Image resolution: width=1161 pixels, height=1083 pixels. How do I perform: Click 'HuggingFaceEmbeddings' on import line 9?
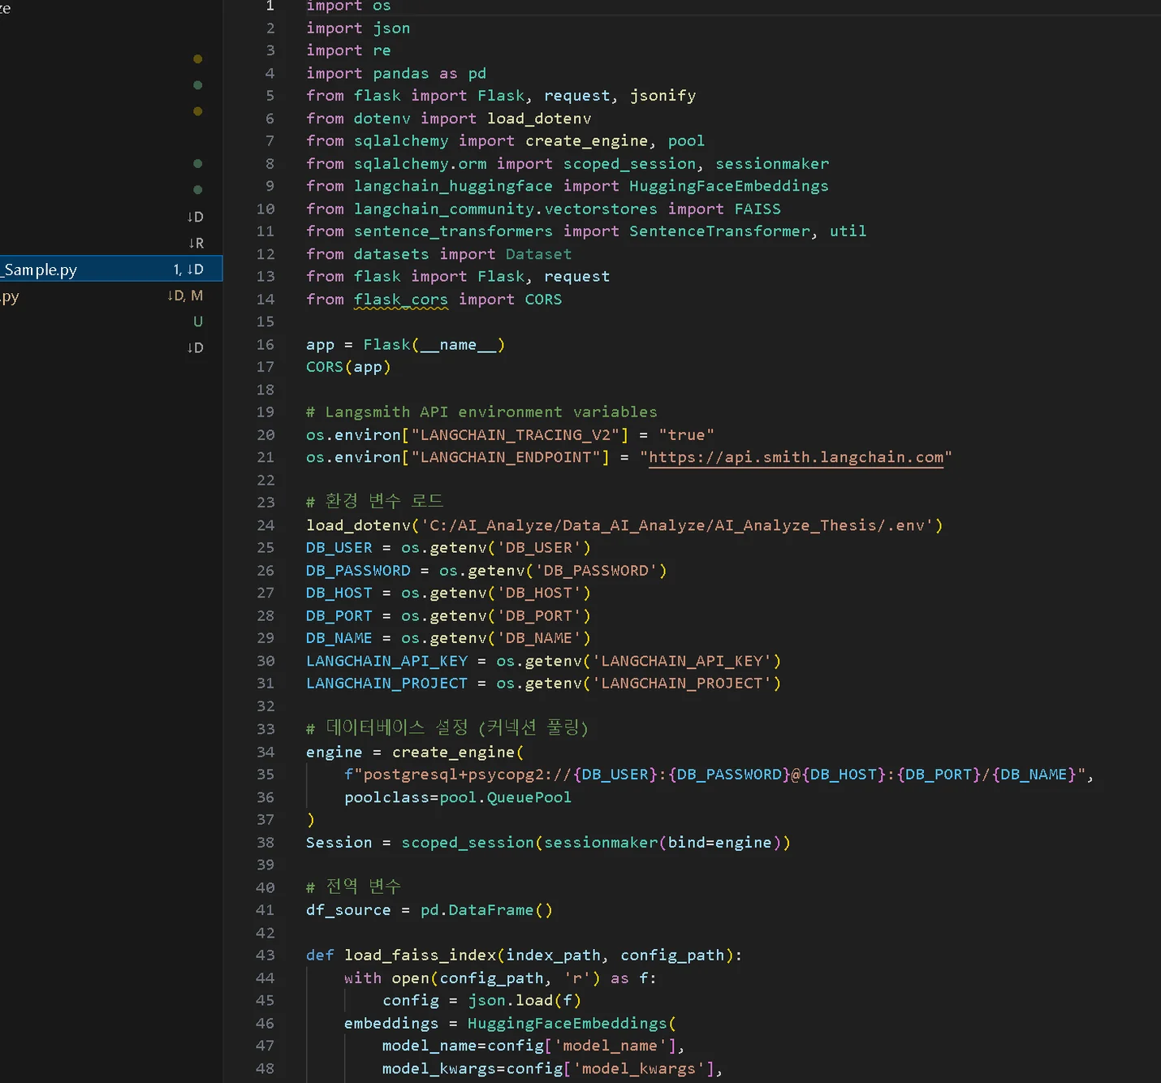729,186
